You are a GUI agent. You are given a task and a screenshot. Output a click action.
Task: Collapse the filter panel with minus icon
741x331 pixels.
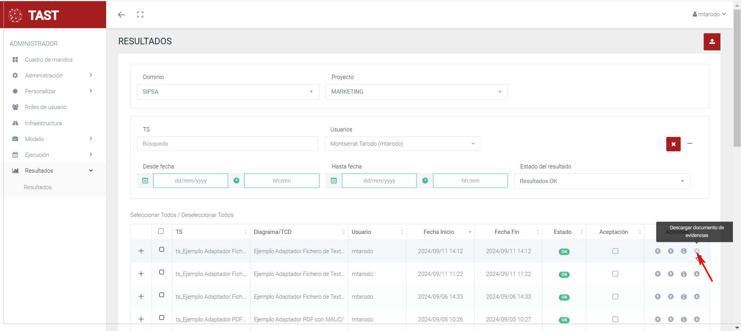click(690, 143)
